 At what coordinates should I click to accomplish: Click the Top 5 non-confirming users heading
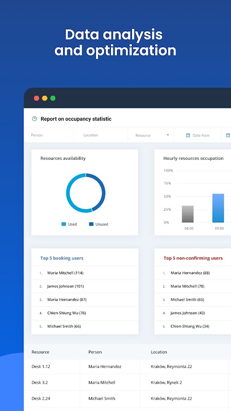point(193,258)
